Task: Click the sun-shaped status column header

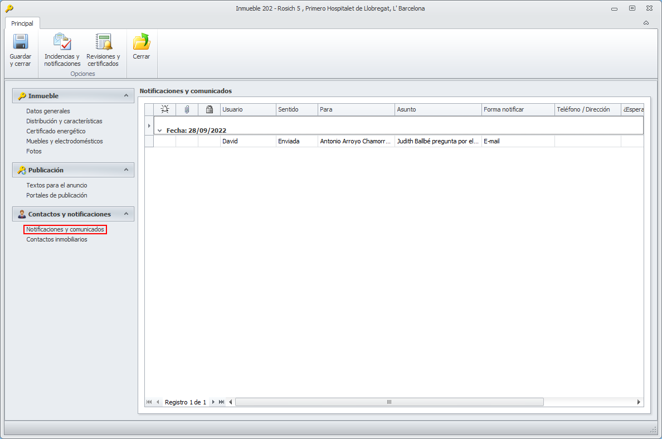Action: 164,110
